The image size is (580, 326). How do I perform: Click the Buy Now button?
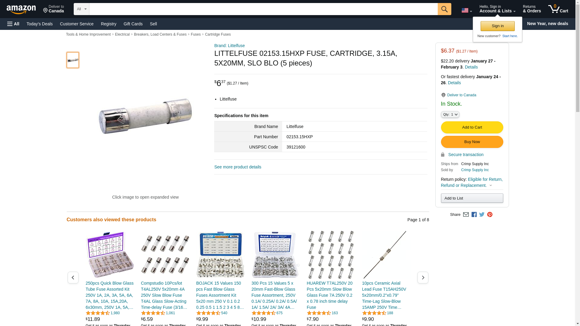coord(472,142)
